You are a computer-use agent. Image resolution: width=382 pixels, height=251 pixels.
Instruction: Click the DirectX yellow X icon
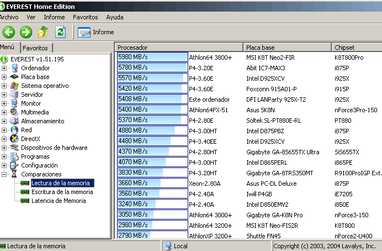click(x=14, y=139)
